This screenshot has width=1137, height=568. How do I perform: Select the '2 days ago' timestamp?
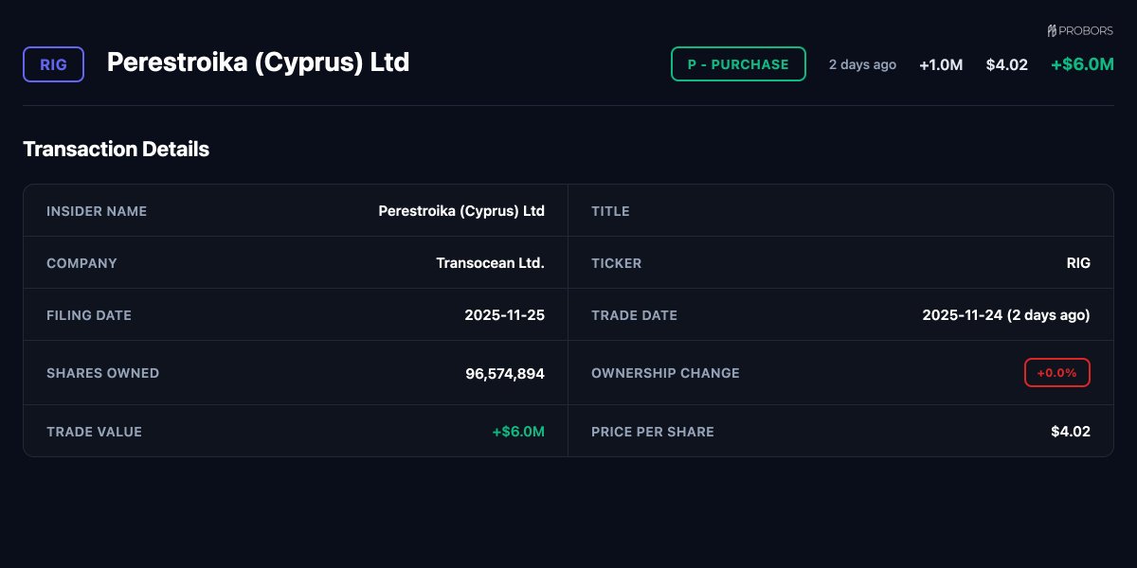point(861,64)
